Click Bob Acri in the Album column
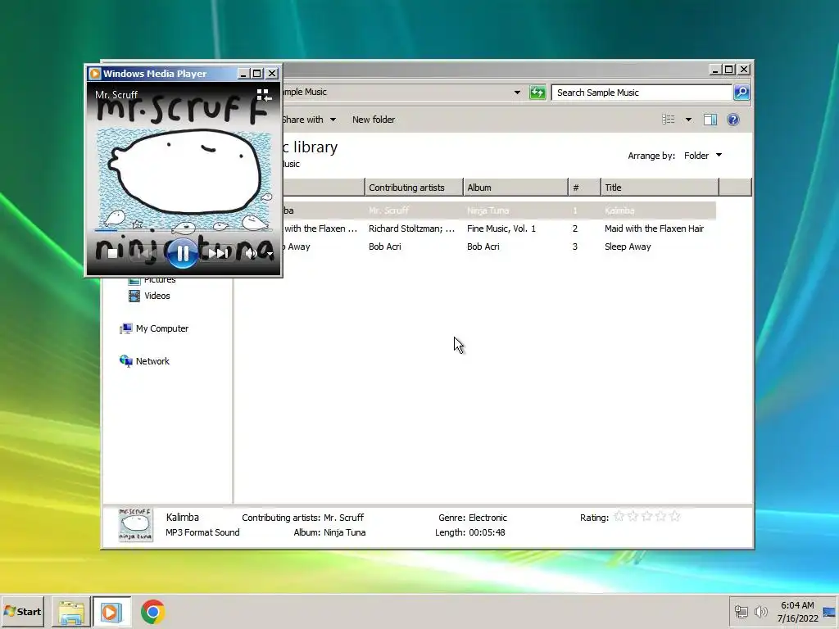Image resolution: width=839 pixels, height=629 pixels. [x=483, y=247]
